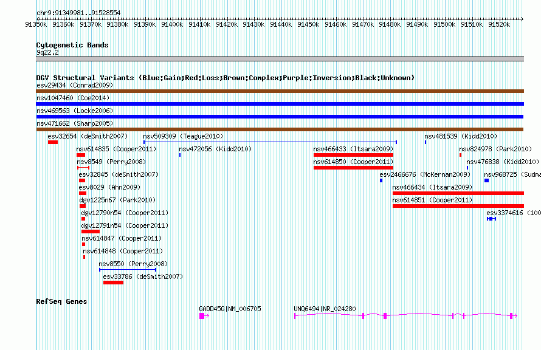Viewport: 541px width, 350px height.
Task: Select the esv32654 red loss bar
Action: pos(53,142)
